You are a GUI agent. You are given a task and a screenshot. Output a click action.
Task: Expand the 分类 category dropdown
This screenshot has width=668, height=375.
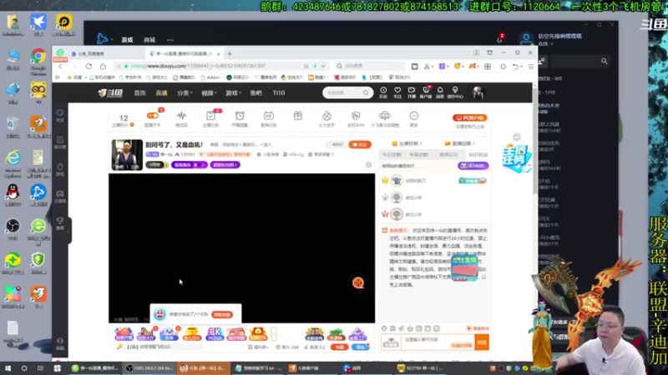(185, 92)
